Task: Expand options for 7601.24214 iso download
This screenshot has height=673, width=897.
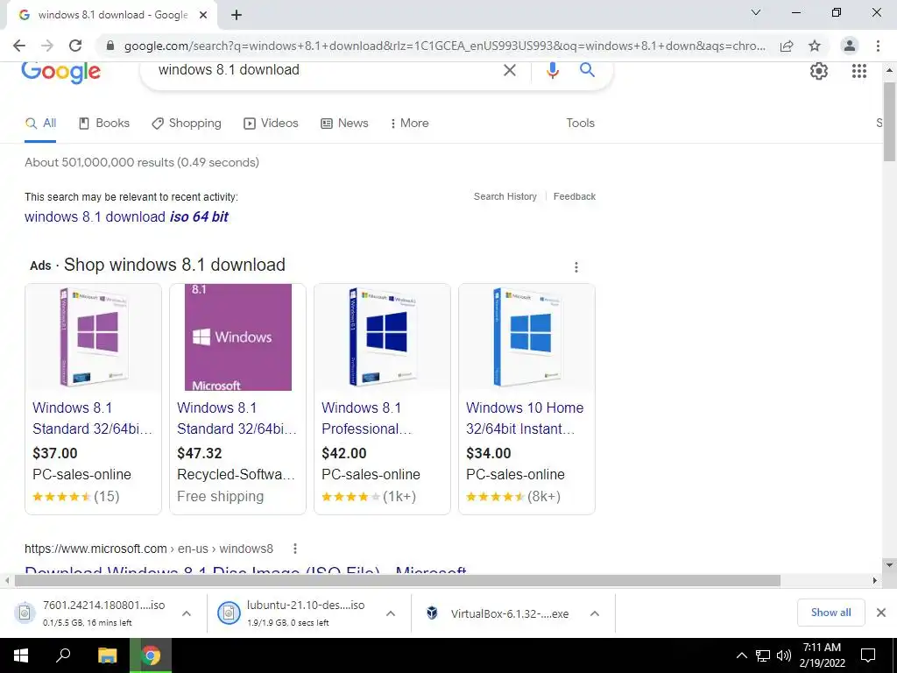Action: tap(187, 613)
